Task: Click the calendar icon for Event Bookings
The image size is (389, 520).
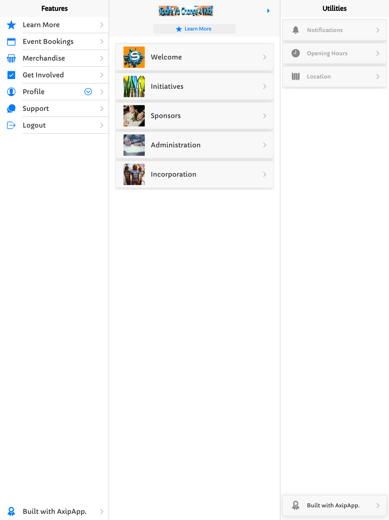Action: pos(11,42)
